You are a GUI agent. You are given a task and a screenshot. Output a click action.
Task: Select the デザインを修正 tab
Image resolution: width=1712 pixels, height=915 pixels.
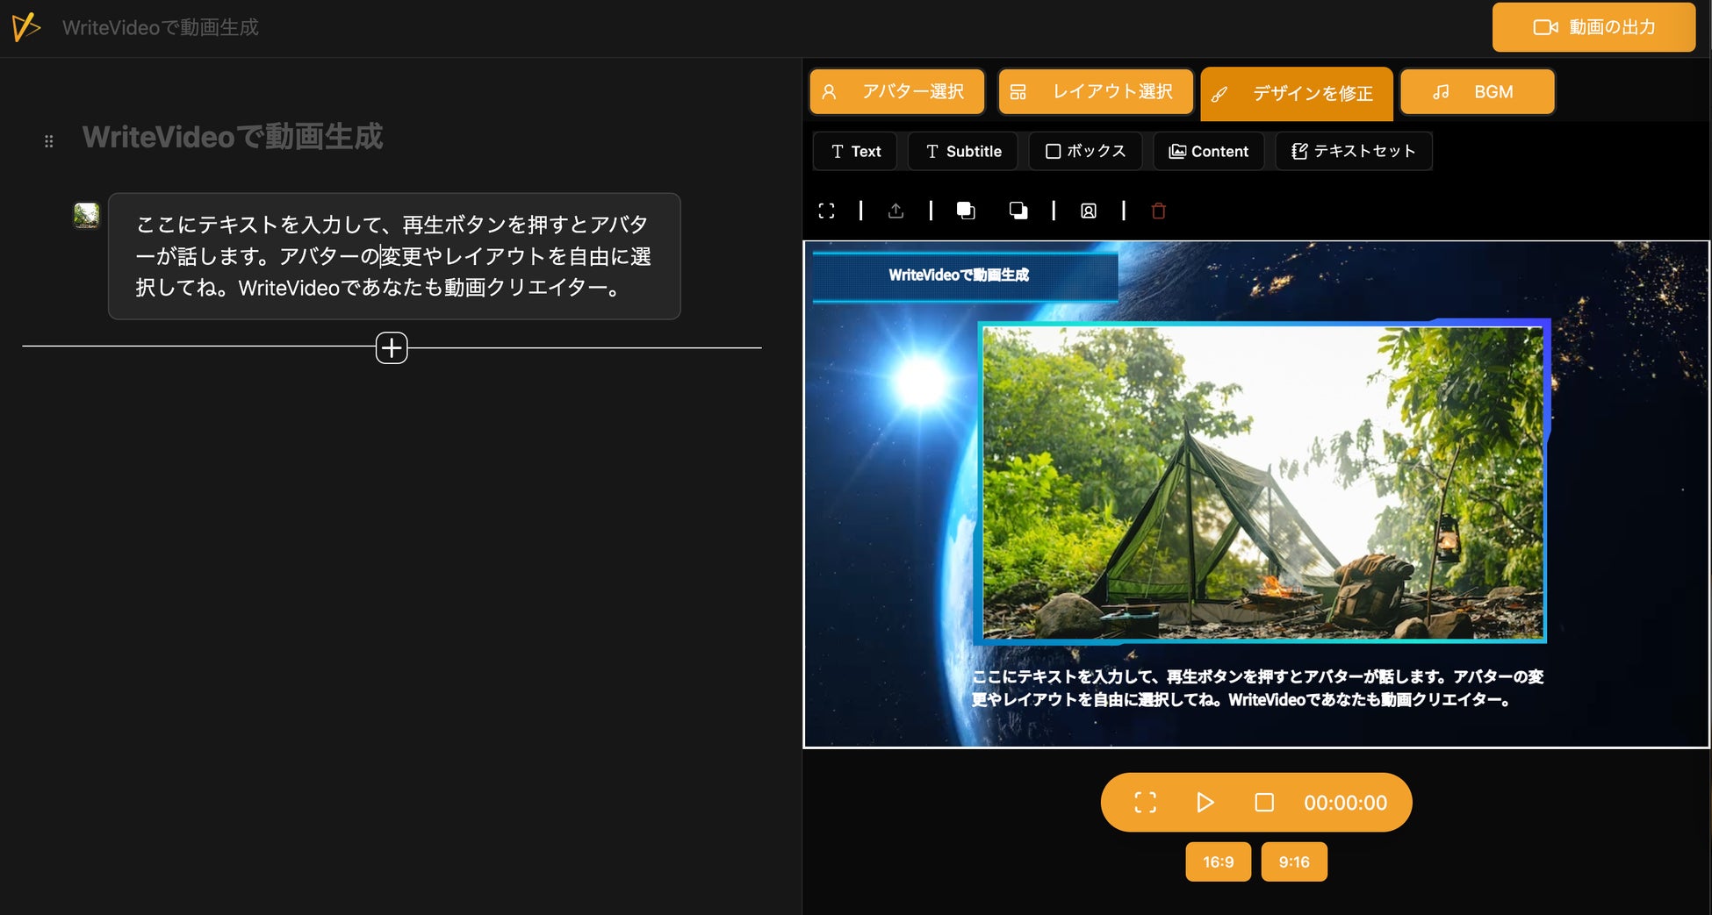pyautogui.click(x=1297, y=93)
